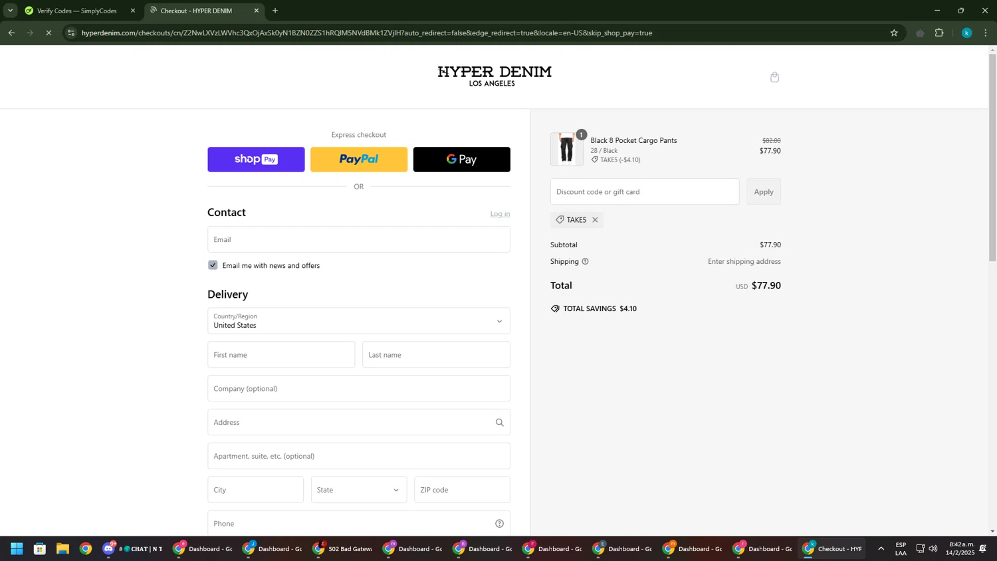The height and width of the screenshot is (561, 997).
Task: Click the phone help question icon
Action: click(500, 524)
